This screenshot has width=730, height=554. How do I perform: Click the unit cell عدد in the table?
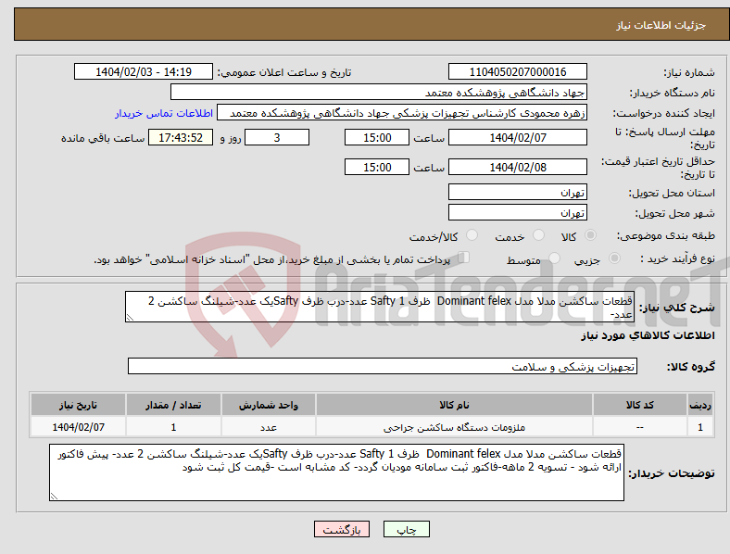(269, 427)
